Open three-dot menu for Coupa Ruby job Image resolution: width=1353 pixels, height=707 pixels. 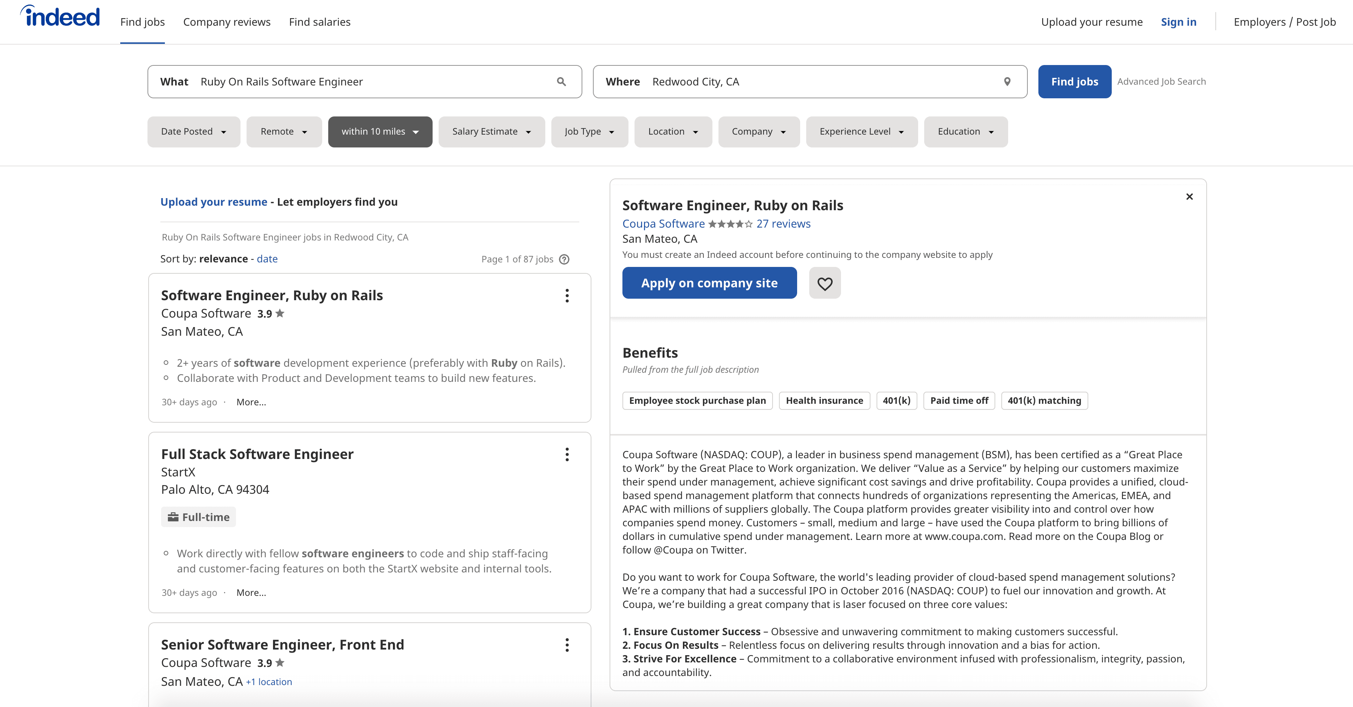coord(567,296)
